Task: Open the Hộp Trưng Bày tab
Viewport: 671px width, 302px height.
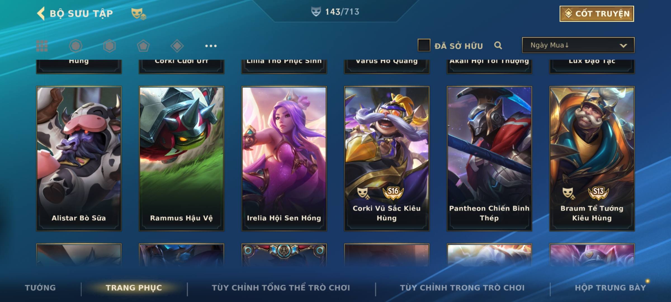Action: (x=610, y=287)
